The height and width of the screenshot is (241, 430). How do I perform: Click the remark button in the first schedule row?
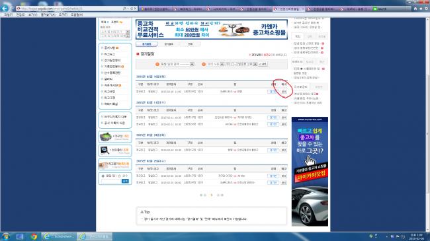pos(284,92)
